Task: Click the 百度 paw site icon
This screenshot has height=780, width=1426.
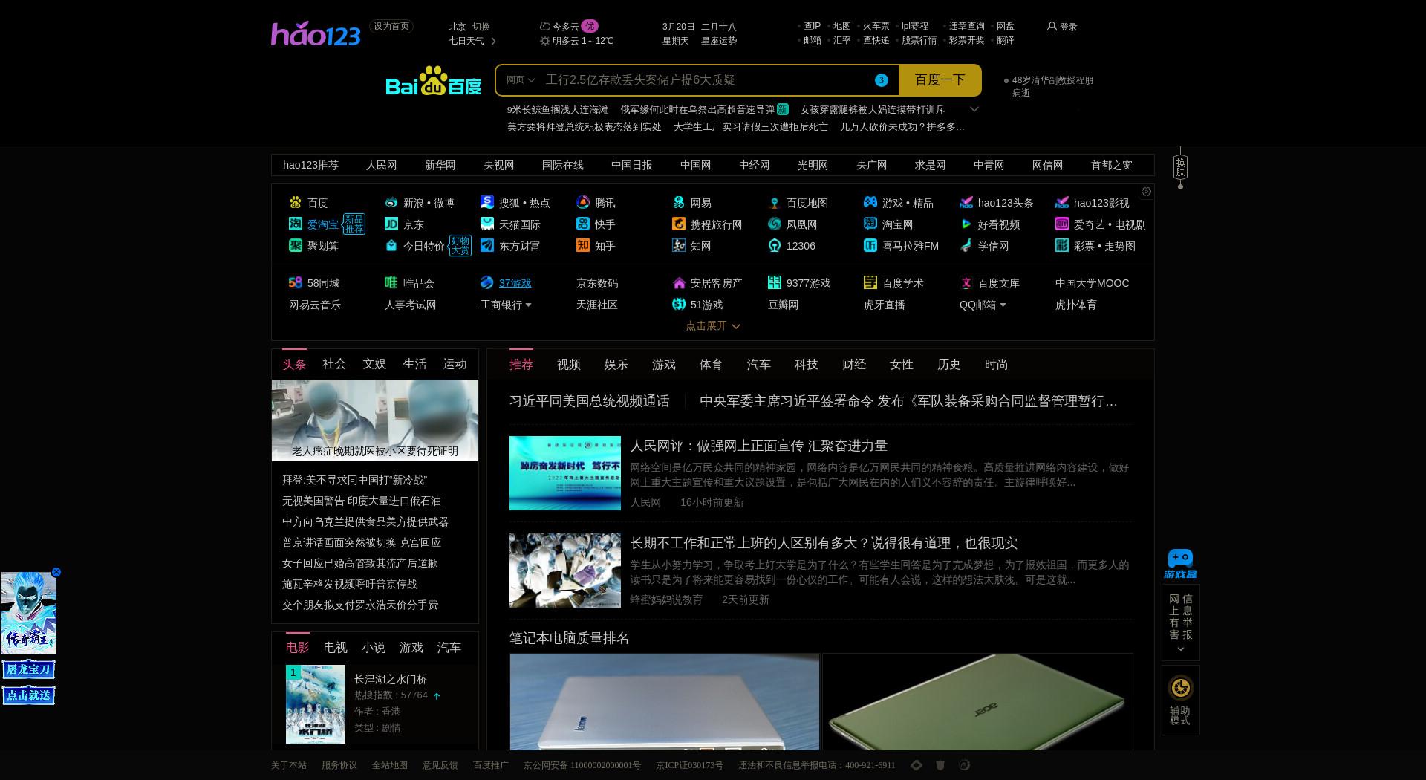Action: [296, 202]
